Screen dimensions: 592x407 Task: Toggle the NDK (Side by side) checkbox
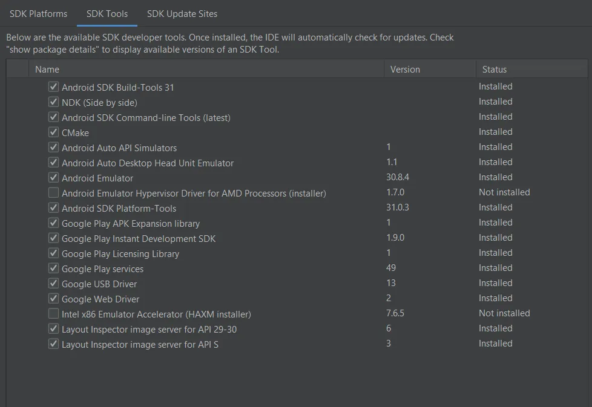54,102
